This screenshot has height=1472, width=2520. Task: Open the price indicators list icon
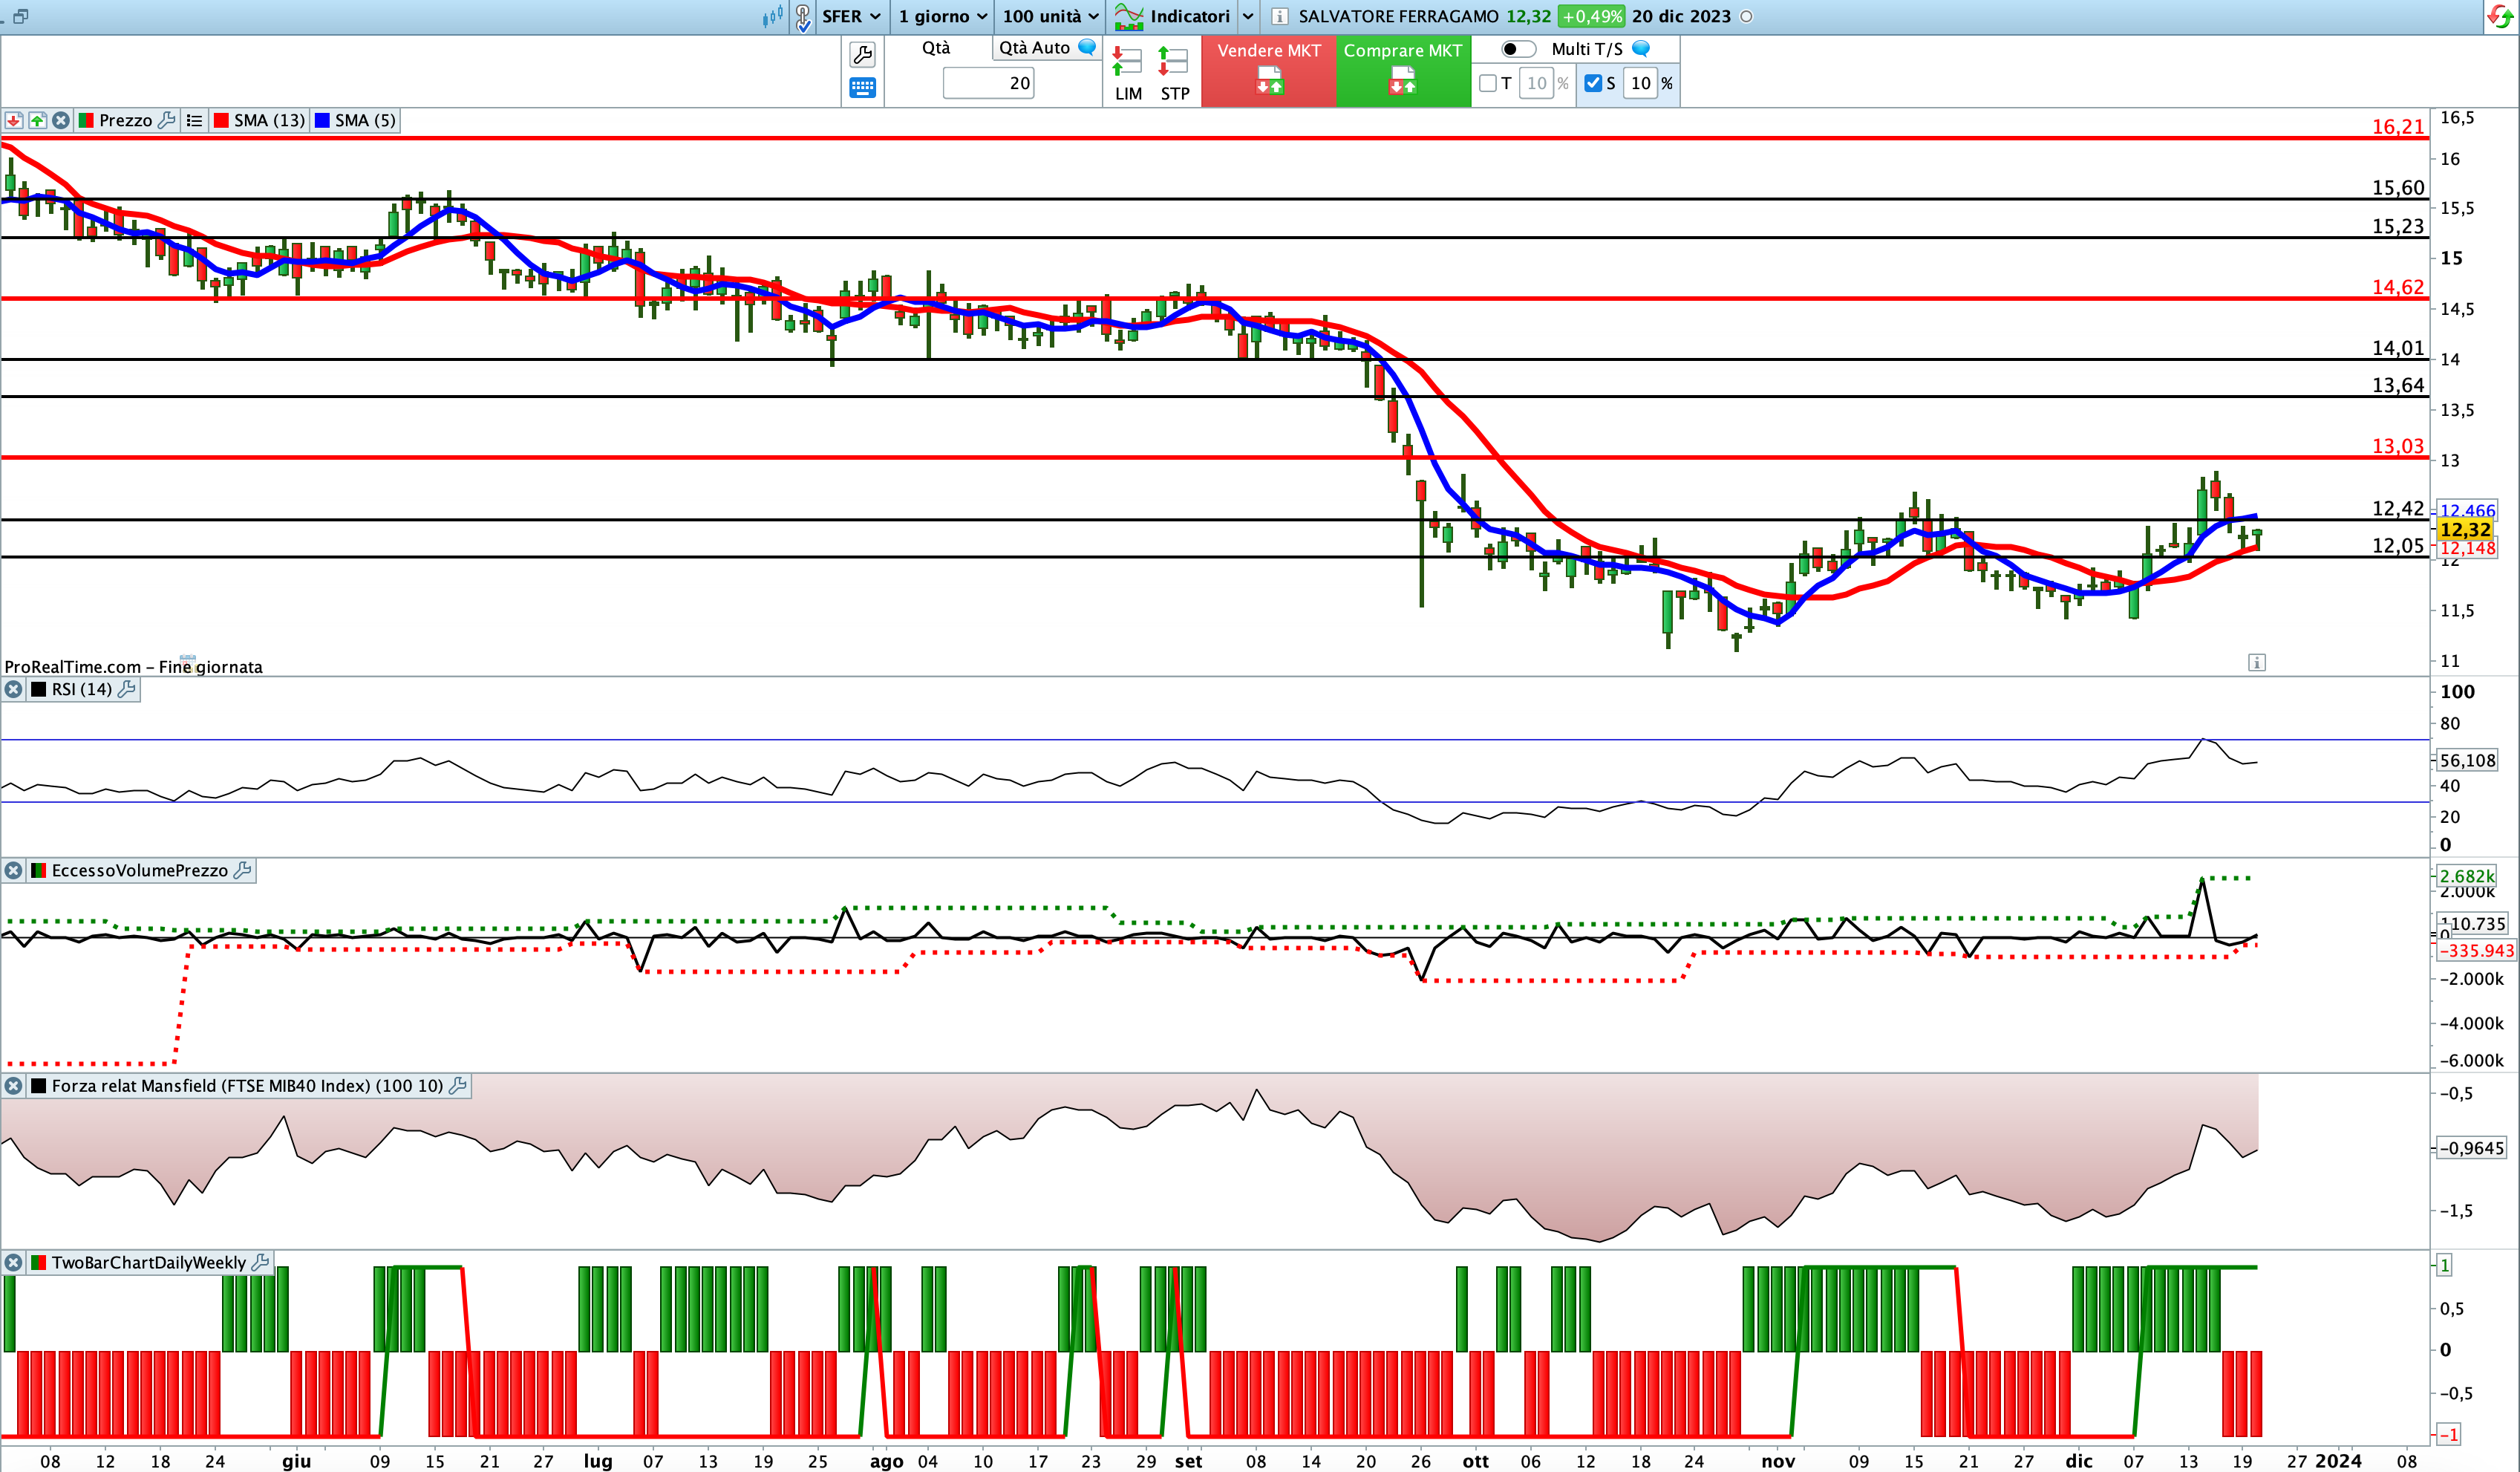pyautogui.click(x=194, y=120)
